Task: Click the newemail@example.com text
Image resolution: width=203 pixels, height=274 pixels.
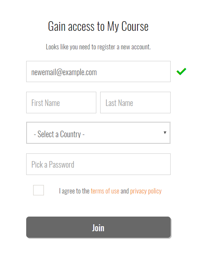Action: click(x=64, y=72)
